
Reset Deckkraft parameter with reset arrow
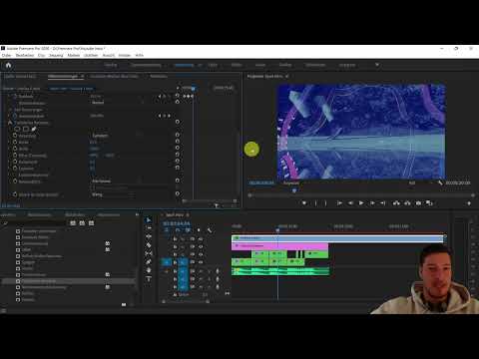(178, 96)
